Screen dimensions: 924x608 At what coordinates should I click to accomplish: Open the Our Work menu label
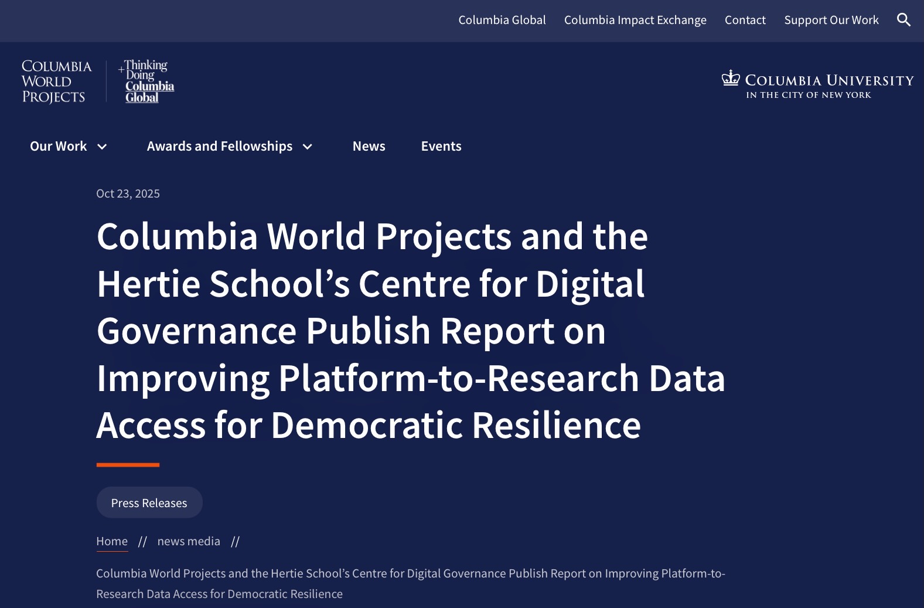[58, 146]
